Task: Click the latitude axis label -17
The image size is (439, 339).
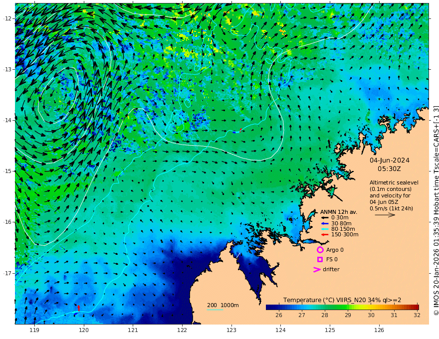Action: coord(7,273)
